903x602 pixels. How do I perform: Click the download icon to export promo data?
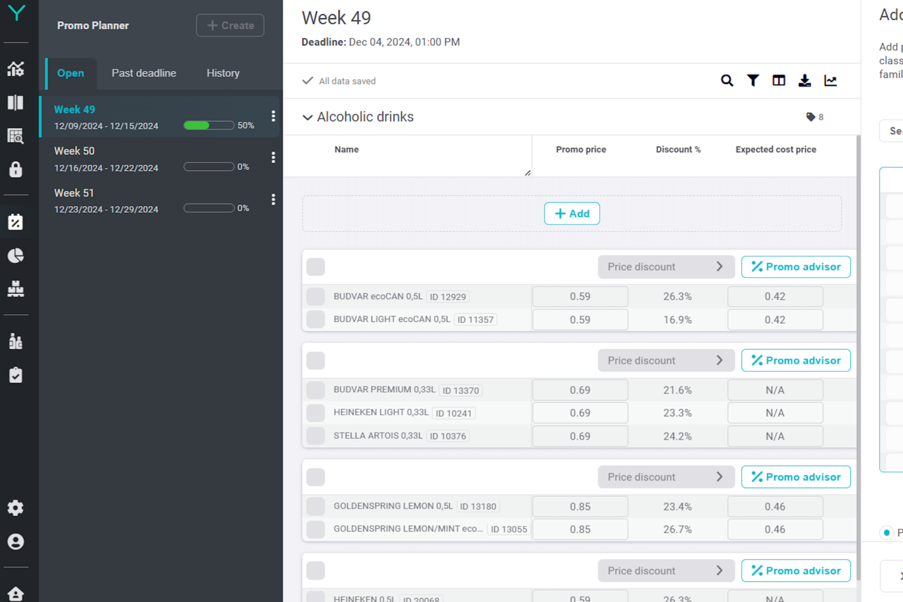tap(805, 80)
